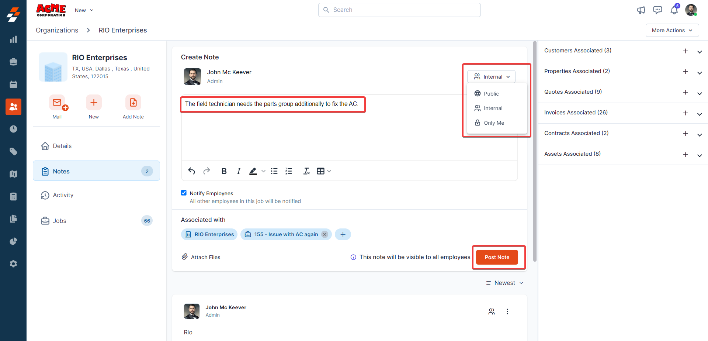
Task: Add a new associated customer
Action: pyautogui.click(x=686, y=51)
